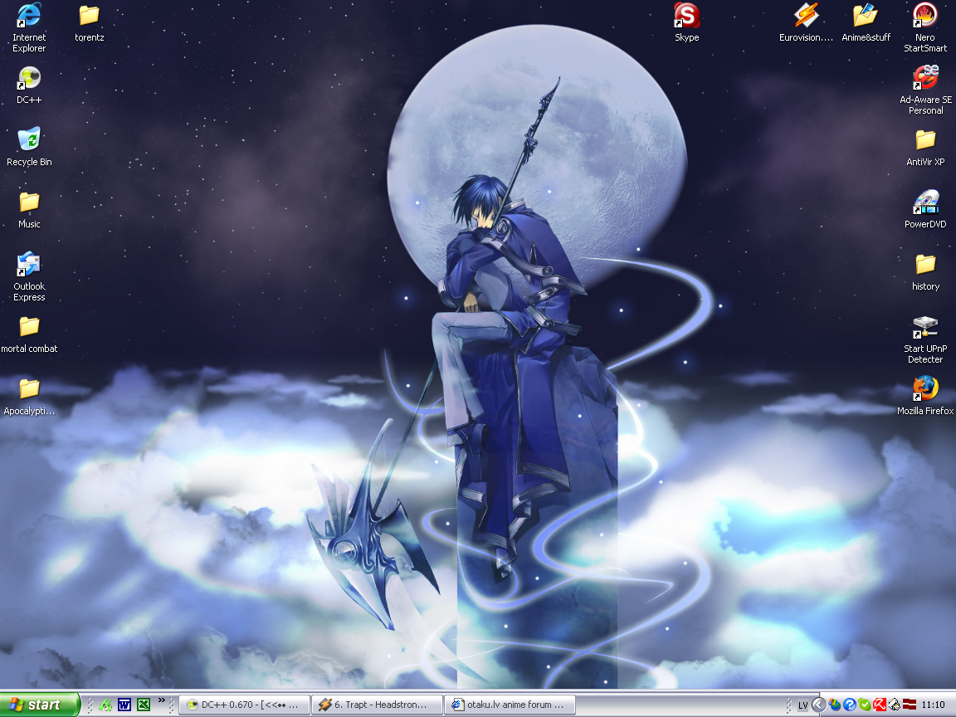Click the green checkmark tray icon
The width and height of the screenshot is (956, 717).
point(865,705)
